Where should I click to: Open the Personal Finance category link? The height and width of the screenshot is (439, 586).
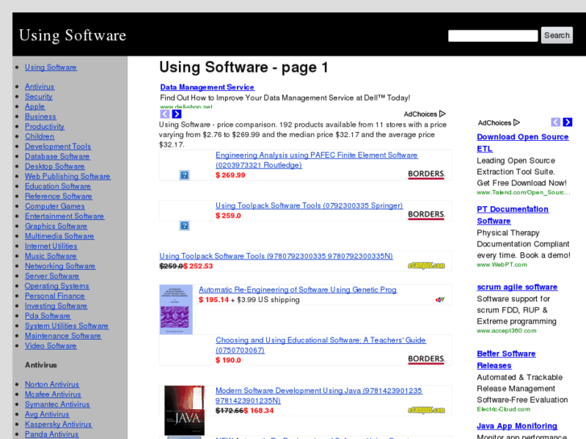55,296
